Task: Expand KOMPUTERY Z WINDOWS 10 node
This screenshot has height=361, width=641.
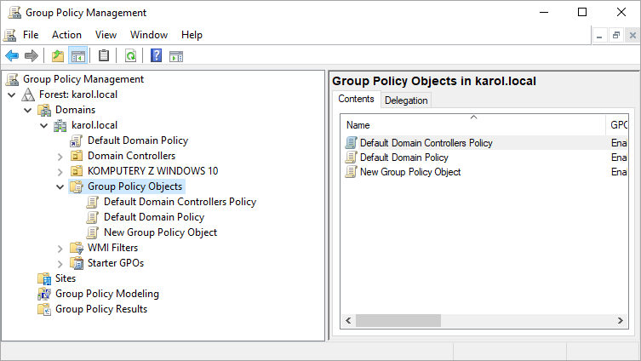Action: [x=60, y=171]
